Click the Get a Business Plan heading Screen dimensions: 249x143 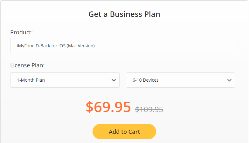point(124,14)
